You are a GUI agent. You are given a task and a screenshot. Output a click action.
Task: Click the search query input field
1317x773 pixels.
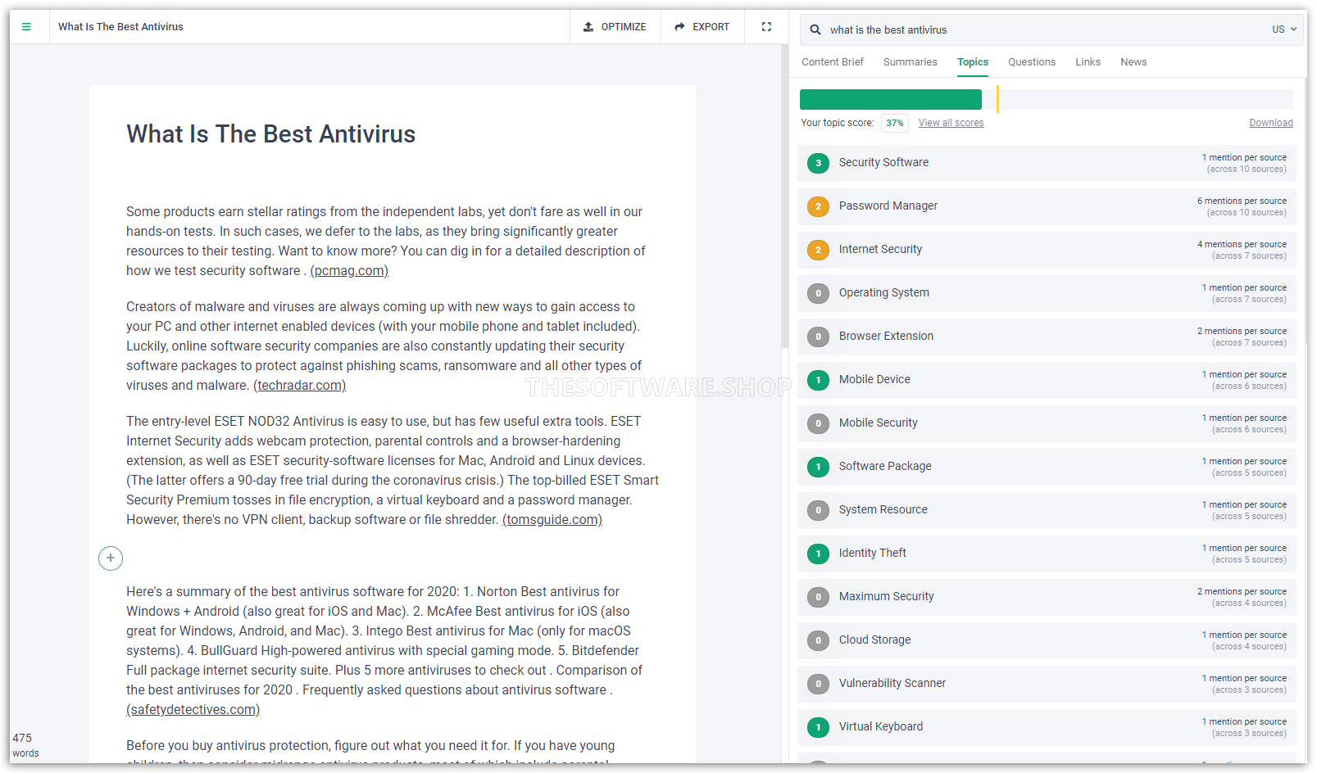[1041, 29]
